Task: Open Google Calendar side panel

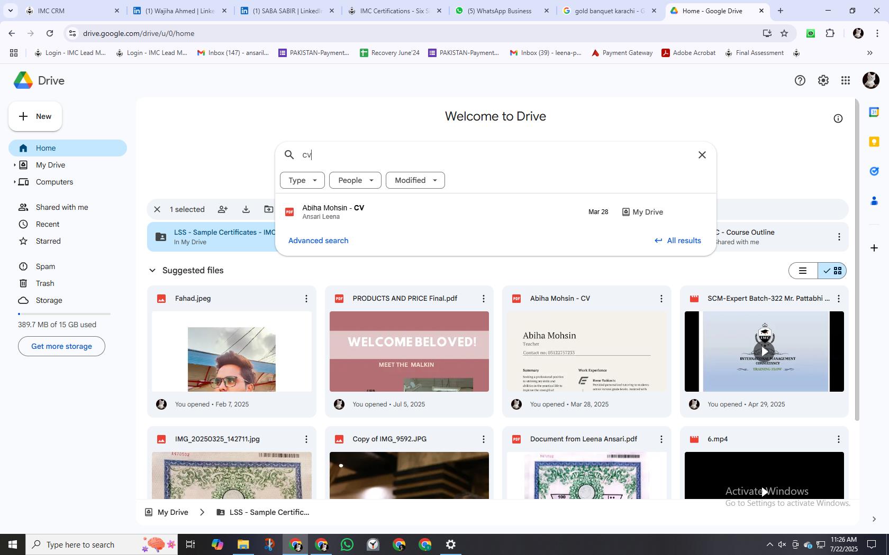Action: 874,112
